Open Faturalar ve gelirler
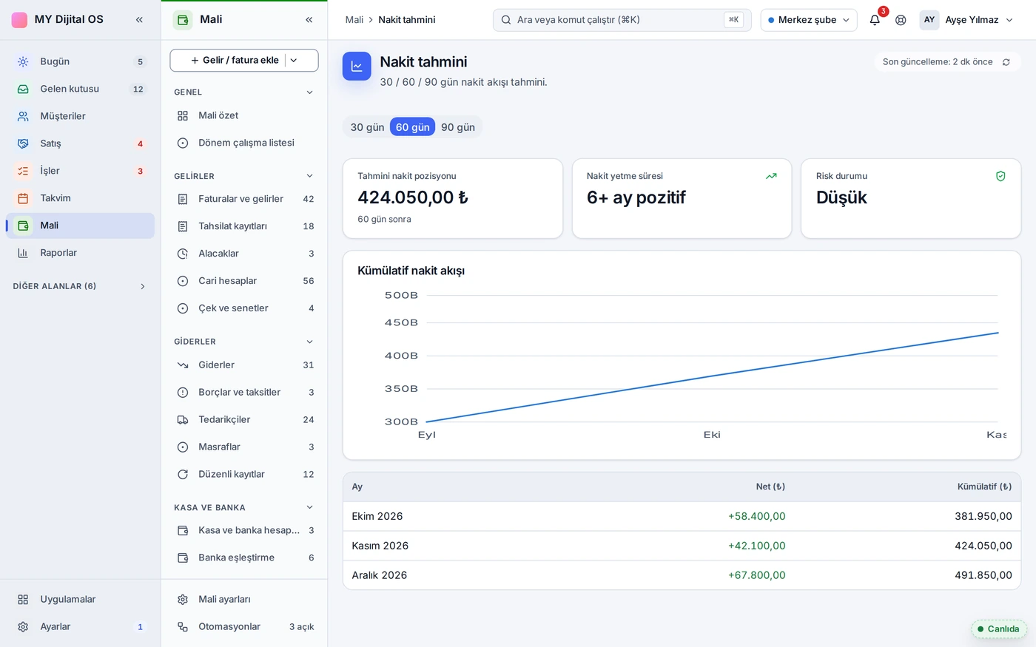The image size is (1036, 647). pos(244,200)
